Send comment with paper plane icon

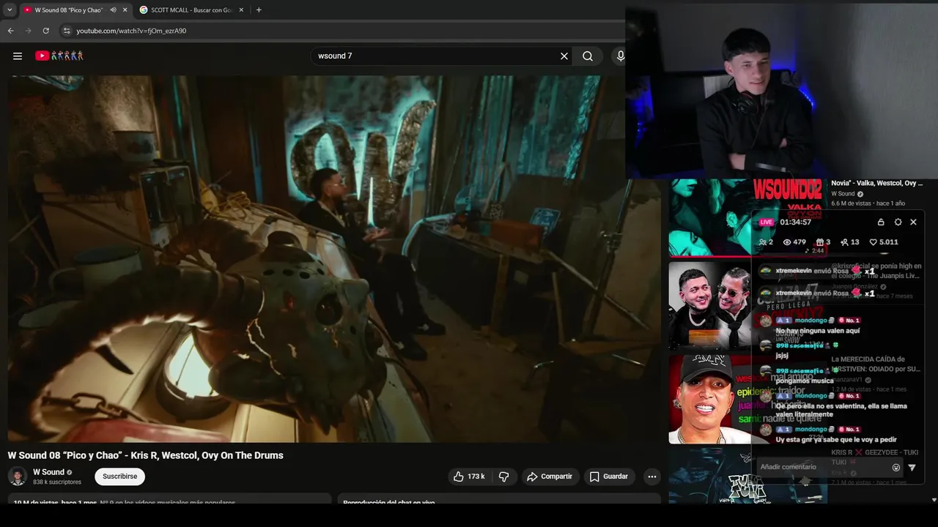click(x=912, y=467)
